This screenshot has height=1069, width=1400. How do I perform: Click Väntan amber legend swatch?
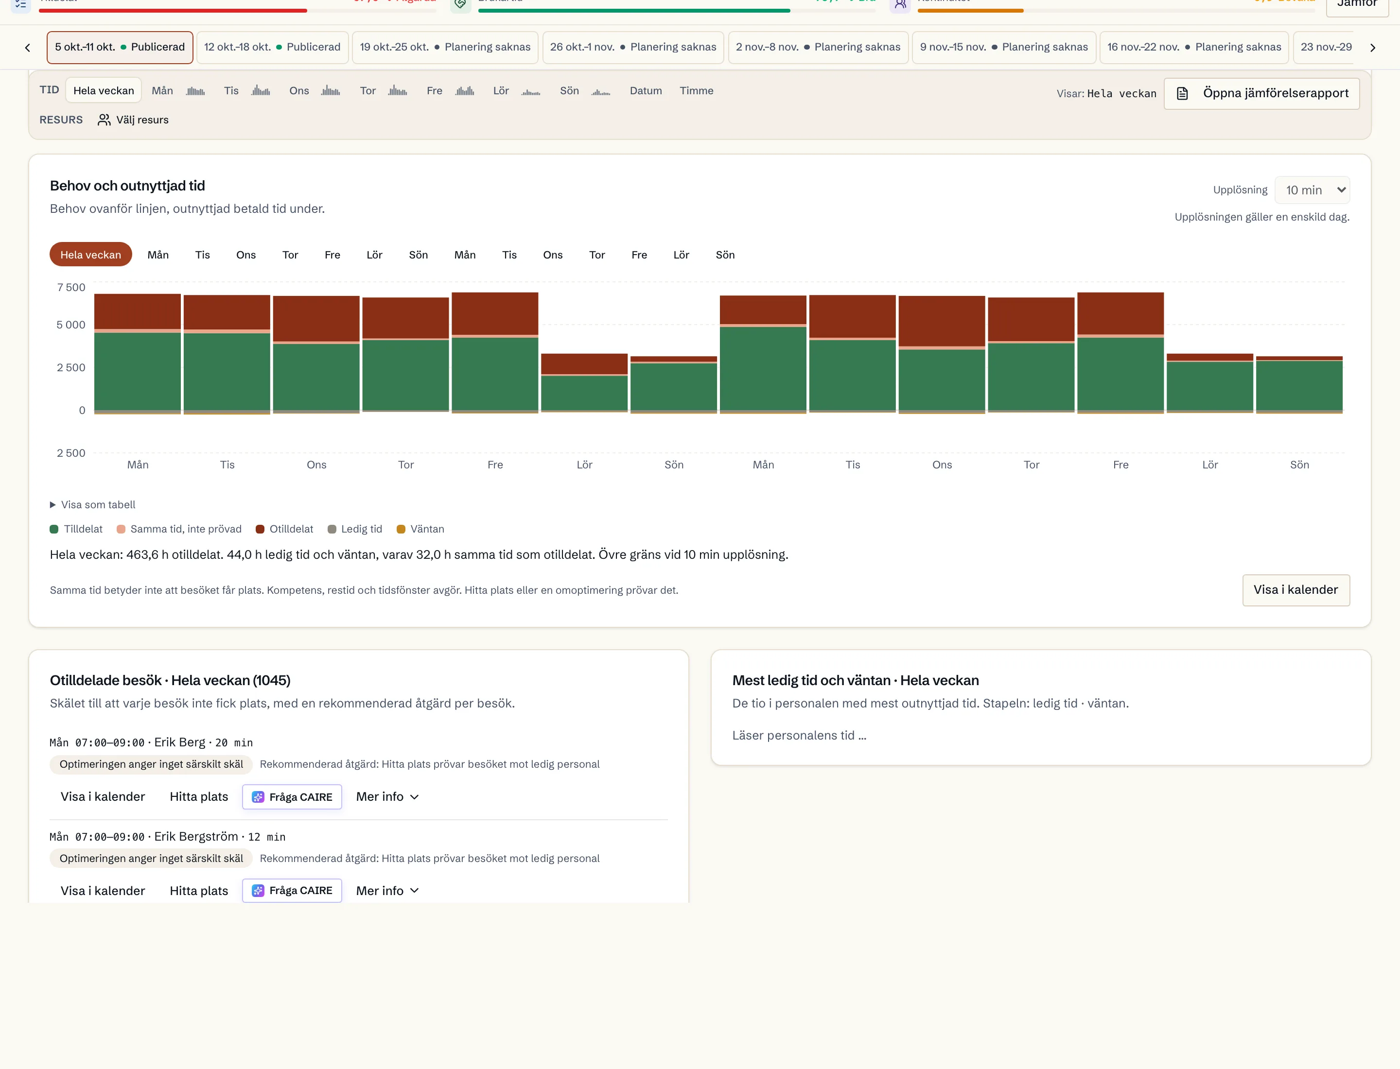(401, 530)
